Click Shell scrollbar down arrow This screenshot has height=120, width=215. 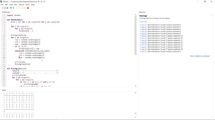pyautogui.click(x=135, y=117)
